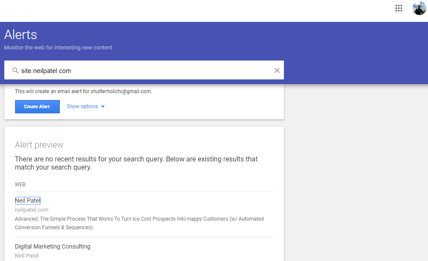Viewport: 428px width, 261px height.
Task: Click the Alerts page title
Action: point(21,34)
